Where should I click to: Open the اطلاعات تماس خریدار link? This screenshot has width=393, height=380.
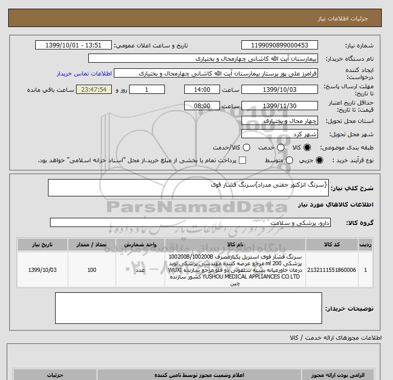(84, 73)
